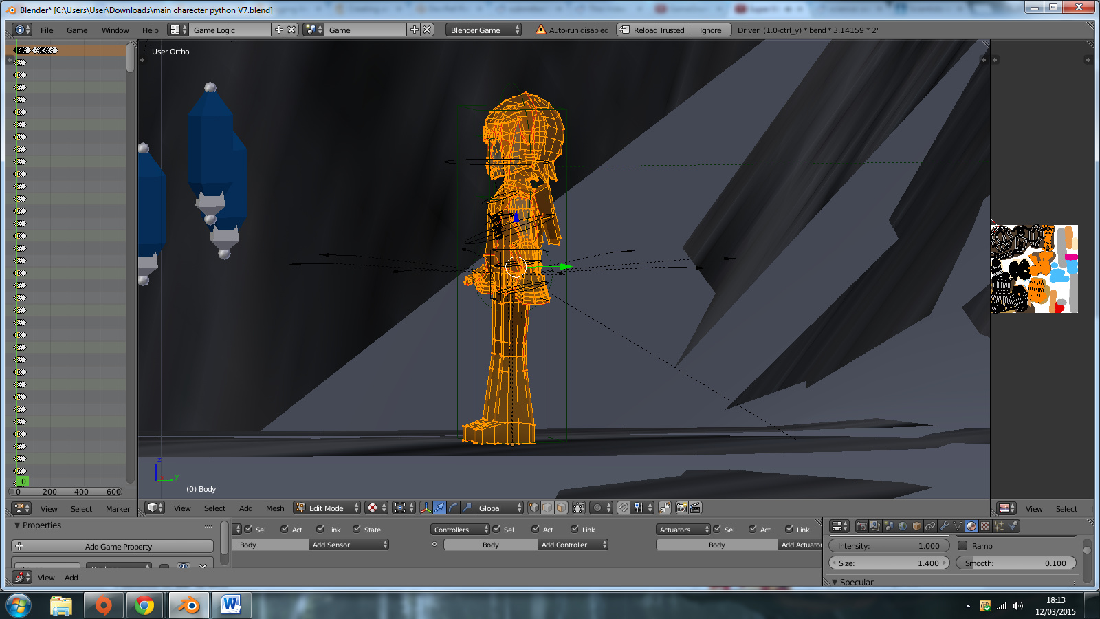
Task: Open the Object Data triangle properties tab
Action: (x=958, y=526)
